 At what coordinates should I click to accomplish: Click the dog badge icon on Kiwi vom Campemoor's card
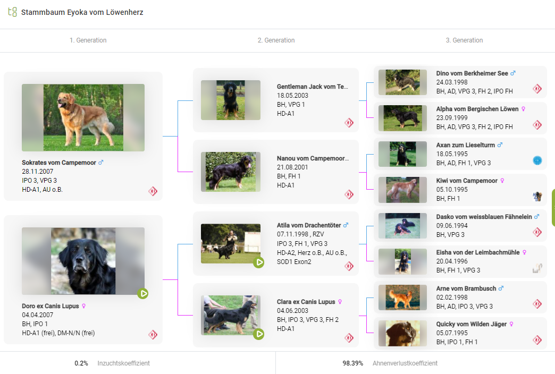tap(537, 197)
